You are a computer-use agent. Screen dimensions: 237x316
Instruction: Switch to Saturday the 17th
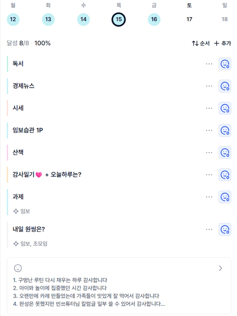189,20
